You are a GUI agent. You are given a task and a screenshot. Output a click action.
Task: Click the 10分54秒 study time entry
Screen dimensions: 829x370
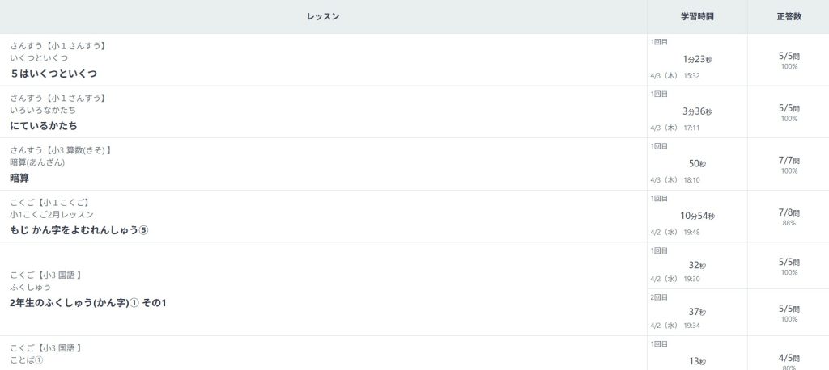coord(697,216)
